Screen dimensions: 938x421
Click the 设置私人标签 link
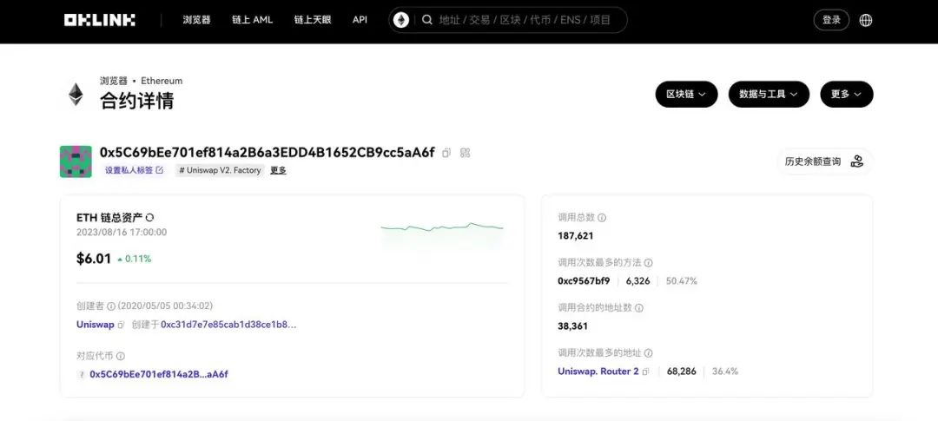[x=134, y=170]
